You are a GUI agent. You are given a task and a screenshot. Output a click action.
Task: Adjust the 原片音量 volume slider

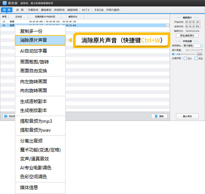[x=186, y=54]
